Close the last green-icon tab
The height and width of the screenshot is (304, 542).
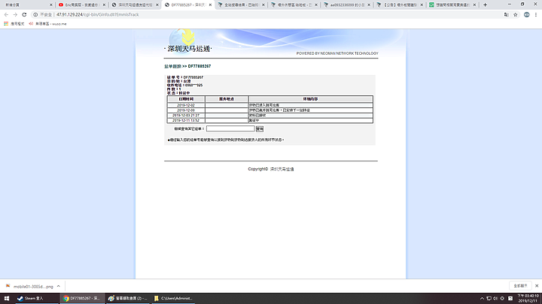click(474, 5)
